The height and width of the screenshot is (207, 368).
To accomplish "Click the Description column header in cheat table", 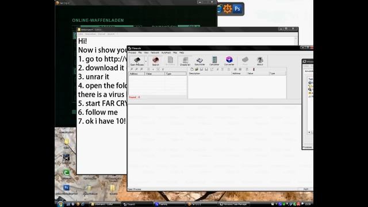I will point(210,74).
